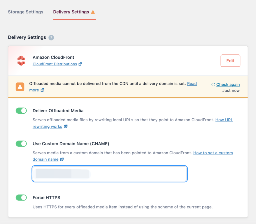Image resolution: width=256 pixels, height=224 pixels.
Task: Disable Use Custom Domain Name (CNAME) switch
Action: (21, 144)
